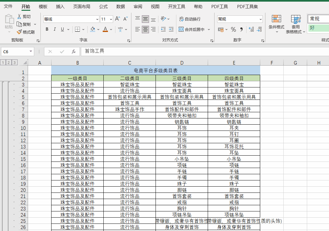Toggle bold formatting
329x231 pixels.
click(47, 29)
